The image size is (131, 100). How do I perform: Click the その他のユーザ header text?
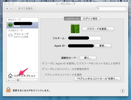[x=16, y=30]
